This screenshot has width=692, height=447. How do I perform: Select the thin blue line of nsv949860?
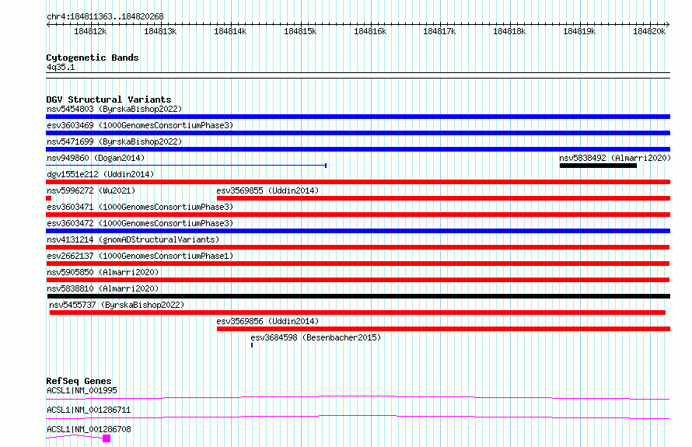point(187,166)
